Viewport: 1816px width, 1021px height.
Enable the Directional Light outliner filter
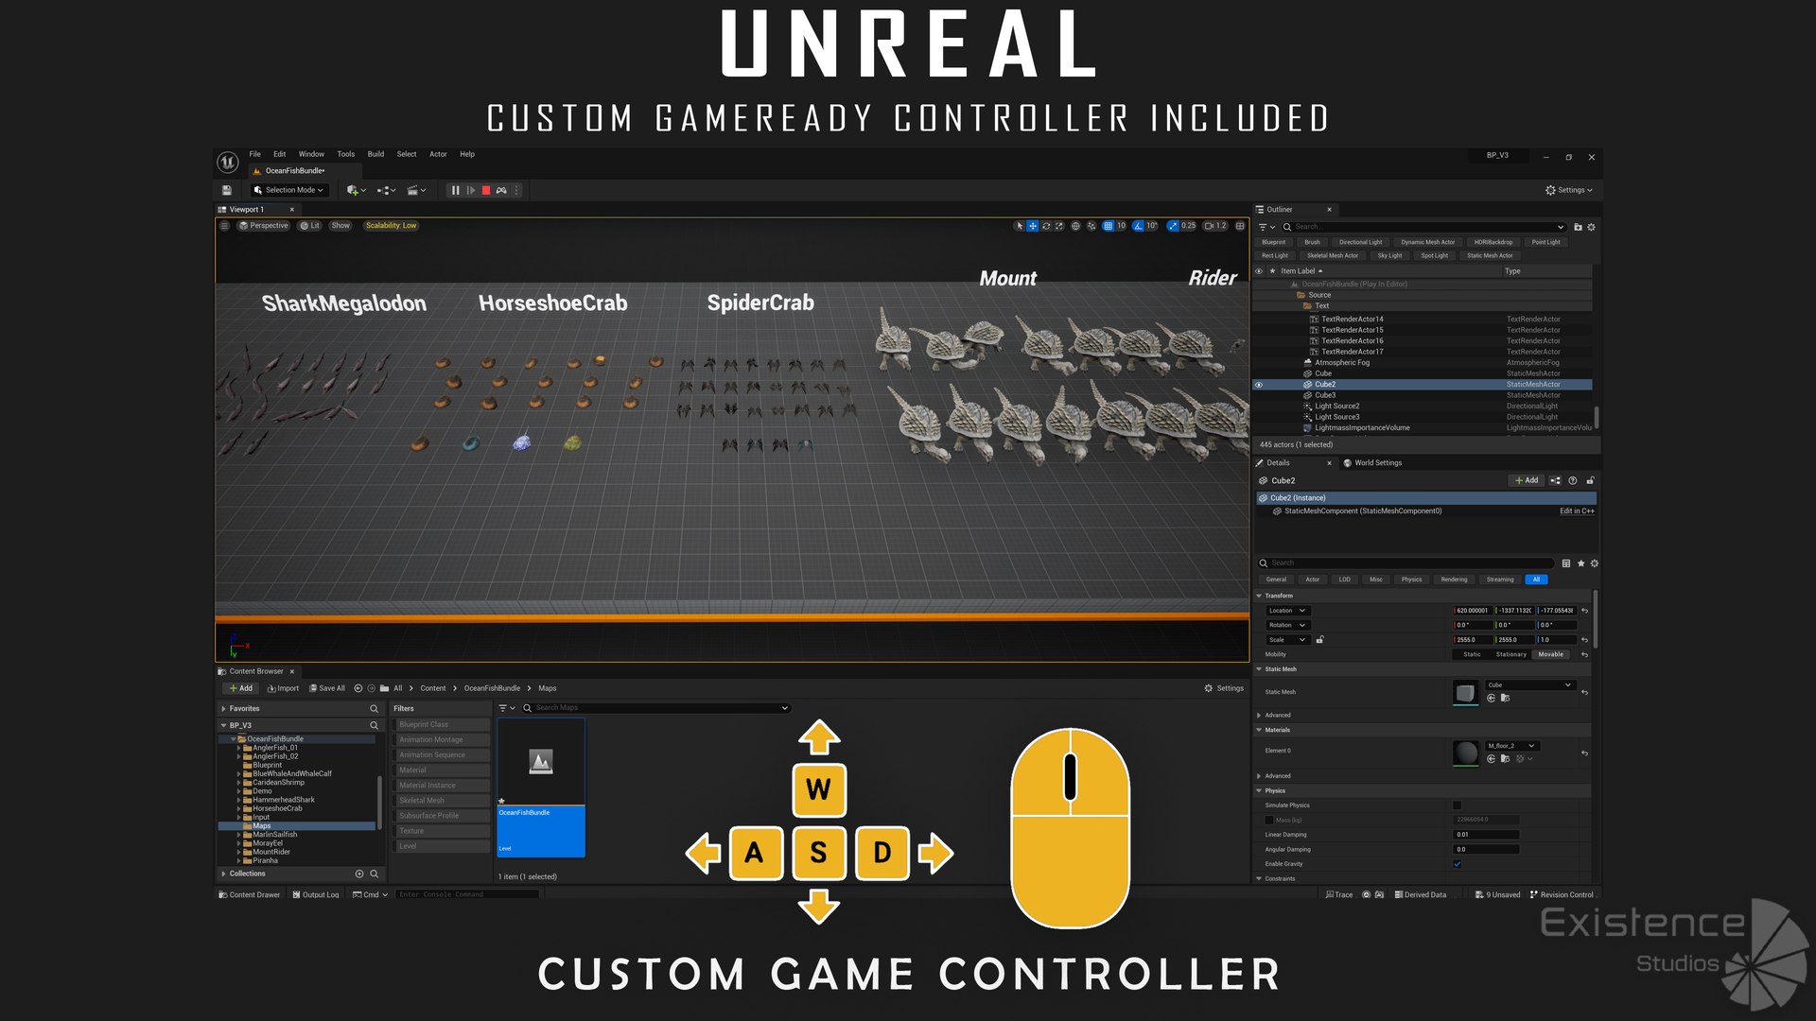pos(1360,242)
